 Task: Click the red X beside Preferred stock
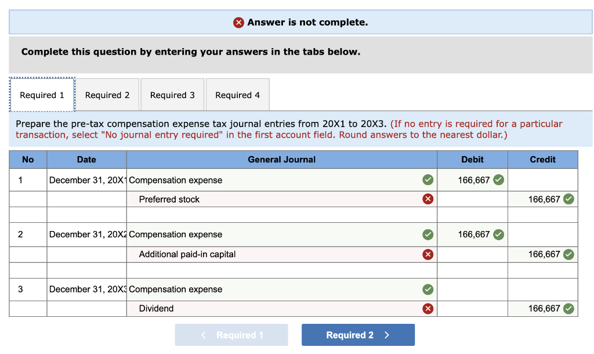pos(428,198)
